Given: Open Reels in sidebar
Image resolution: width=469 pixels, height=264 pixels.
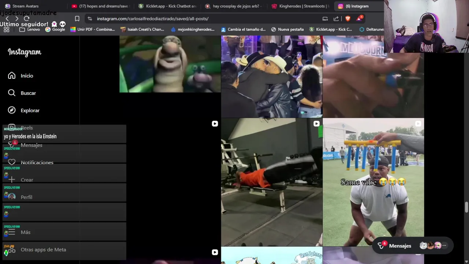Looking at the screenshot, I should pyautogui.click(x=27, y=128).
